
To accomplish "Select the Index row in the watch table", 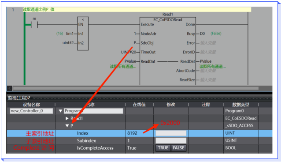I will [140, 133].
